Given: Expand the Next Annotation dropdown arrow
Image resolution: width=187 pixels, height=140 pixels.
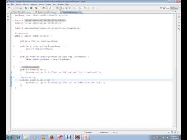Looking at the screenshot, I should pyautogui.click(x=78, y=8).
